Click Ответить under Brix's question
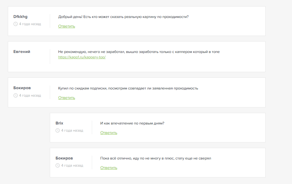 [x=108, y=133]
